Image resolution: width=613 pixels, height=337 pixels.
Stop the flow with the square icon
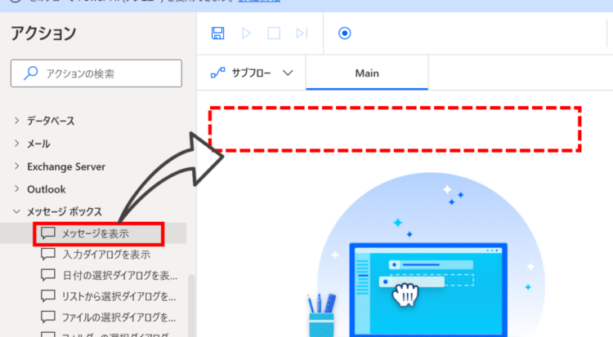pos(274,33)
